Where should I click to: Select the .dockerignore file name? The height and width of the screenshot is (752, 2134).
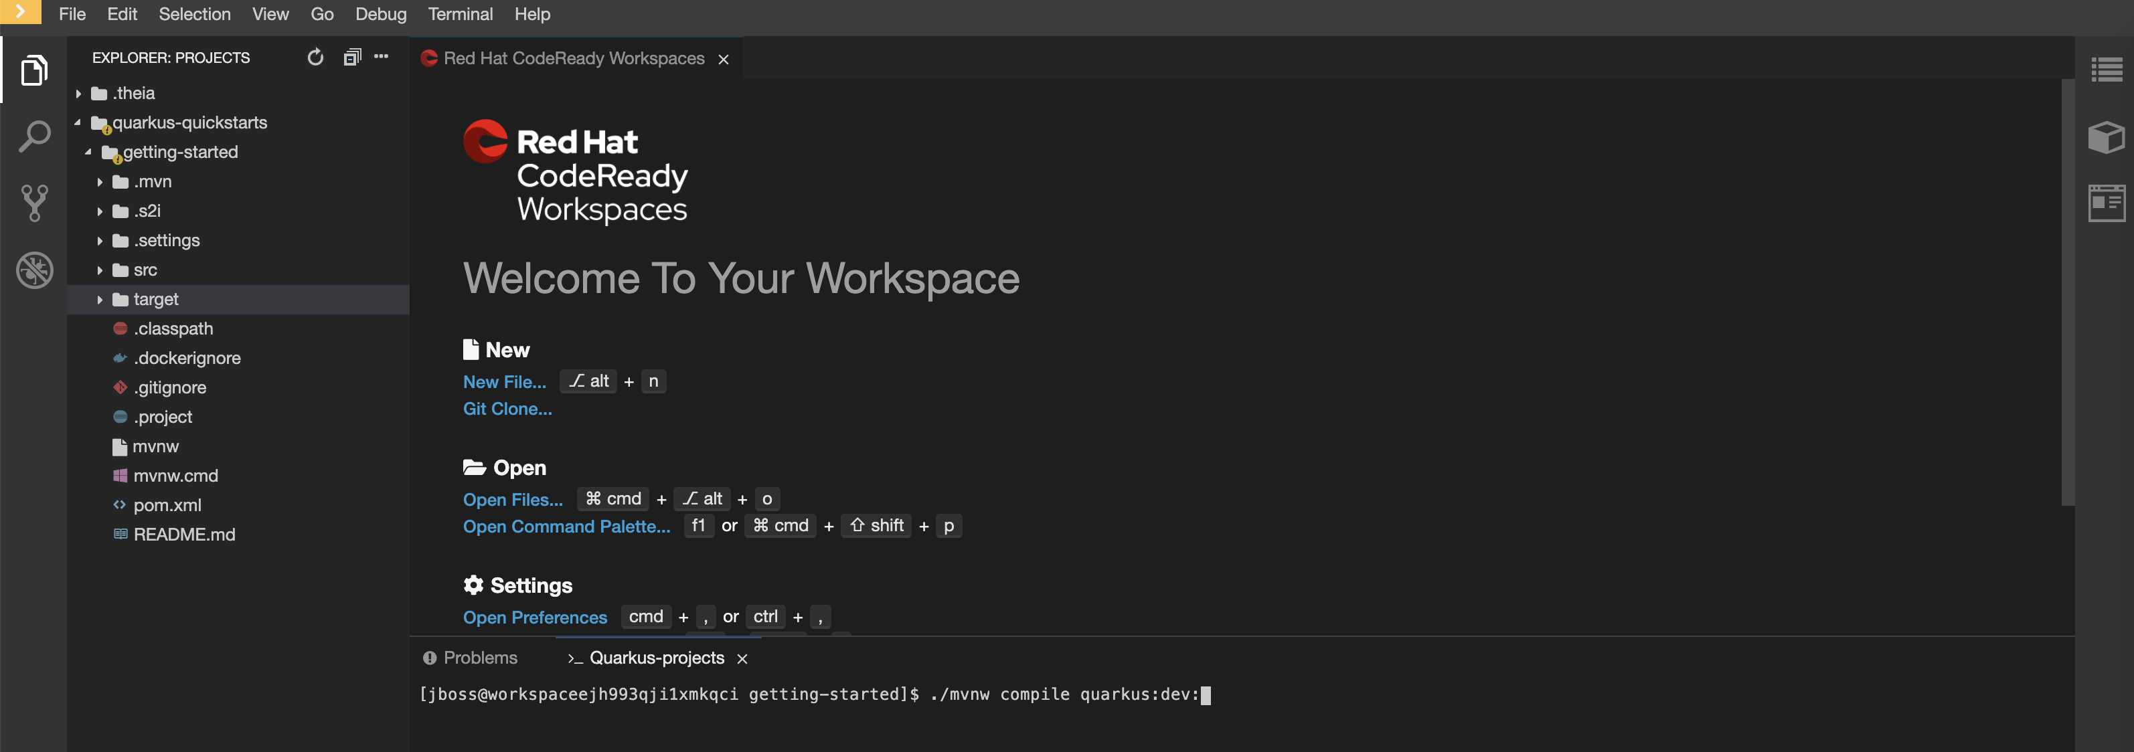click(x=187, y=359)
